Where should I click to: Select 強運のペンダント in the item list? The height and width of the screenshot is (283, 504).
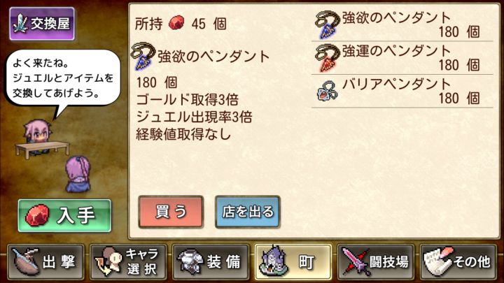[402, 58]
